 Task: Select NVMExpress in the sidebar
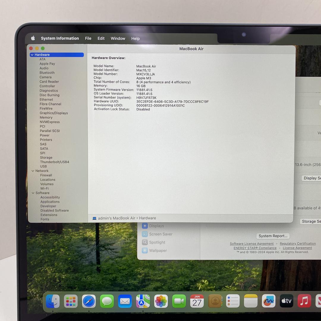point(50,122)
